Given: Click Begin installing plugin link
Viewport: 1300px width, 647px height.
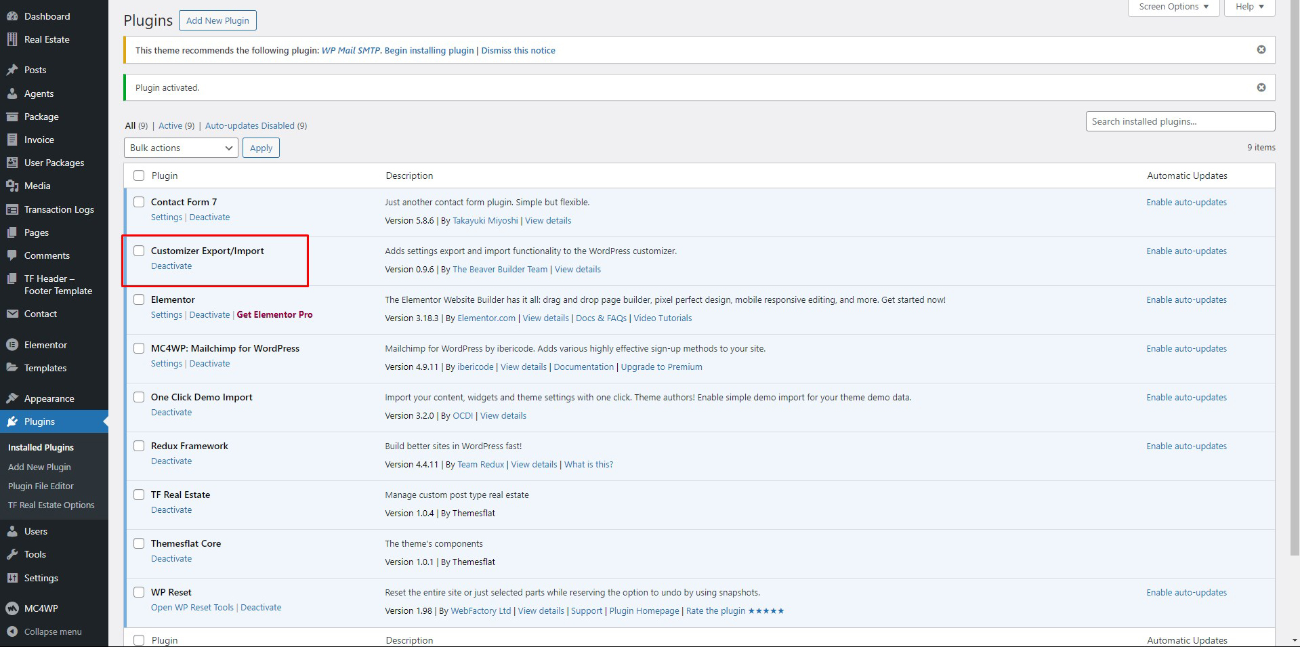Looking at the screenshot, I should (x=429, y=50).
